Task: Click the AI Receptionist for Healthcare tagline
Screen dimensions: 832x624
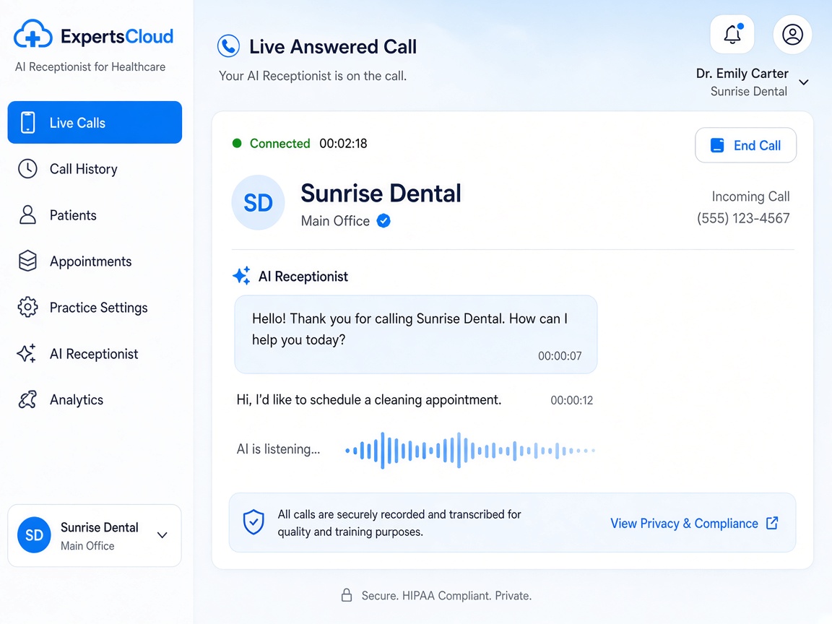Action: point(90,67)
